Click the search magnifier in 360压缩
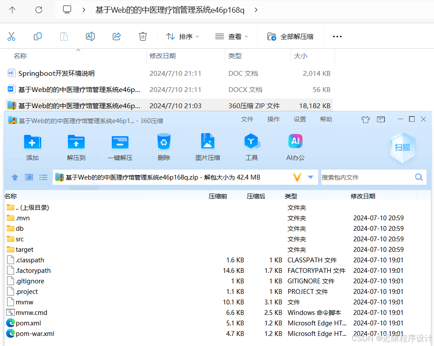The width and height of the screenshot is (434, 346). click(x=419, y=177)
